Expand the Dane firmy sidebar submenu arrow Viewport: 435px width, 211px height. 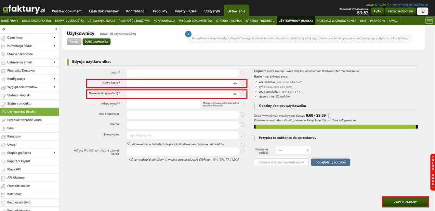[x=54, y=38]
